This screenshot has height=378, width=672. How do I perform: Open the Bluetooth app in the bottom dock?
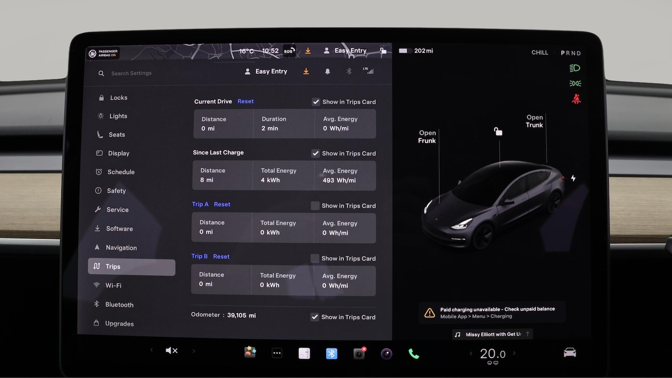point(332,354)
